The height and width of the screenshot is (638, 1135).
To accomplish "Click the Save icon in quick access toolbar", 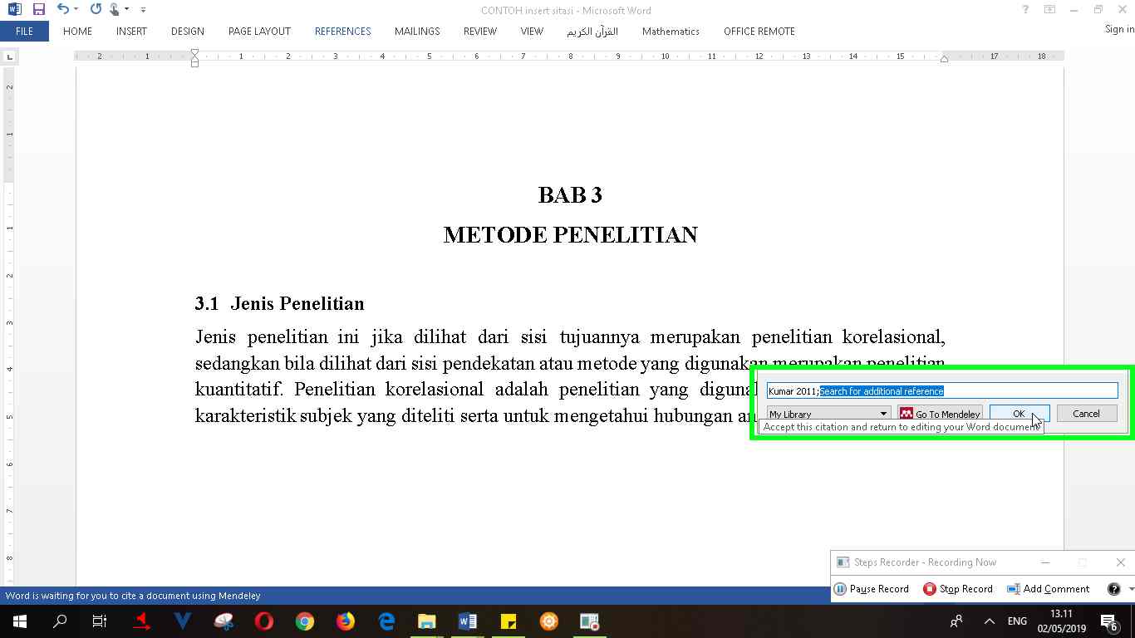I will [38, 10].
